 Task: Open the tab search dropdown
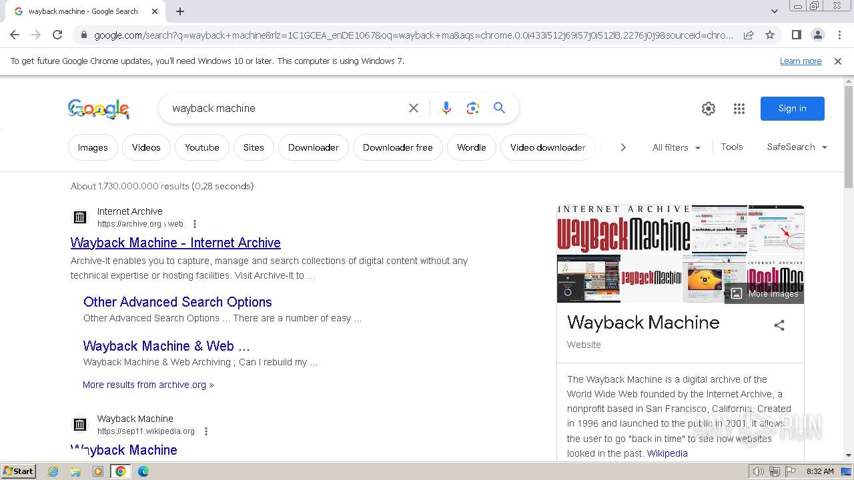pyautogui.click(x=775, y=11)
